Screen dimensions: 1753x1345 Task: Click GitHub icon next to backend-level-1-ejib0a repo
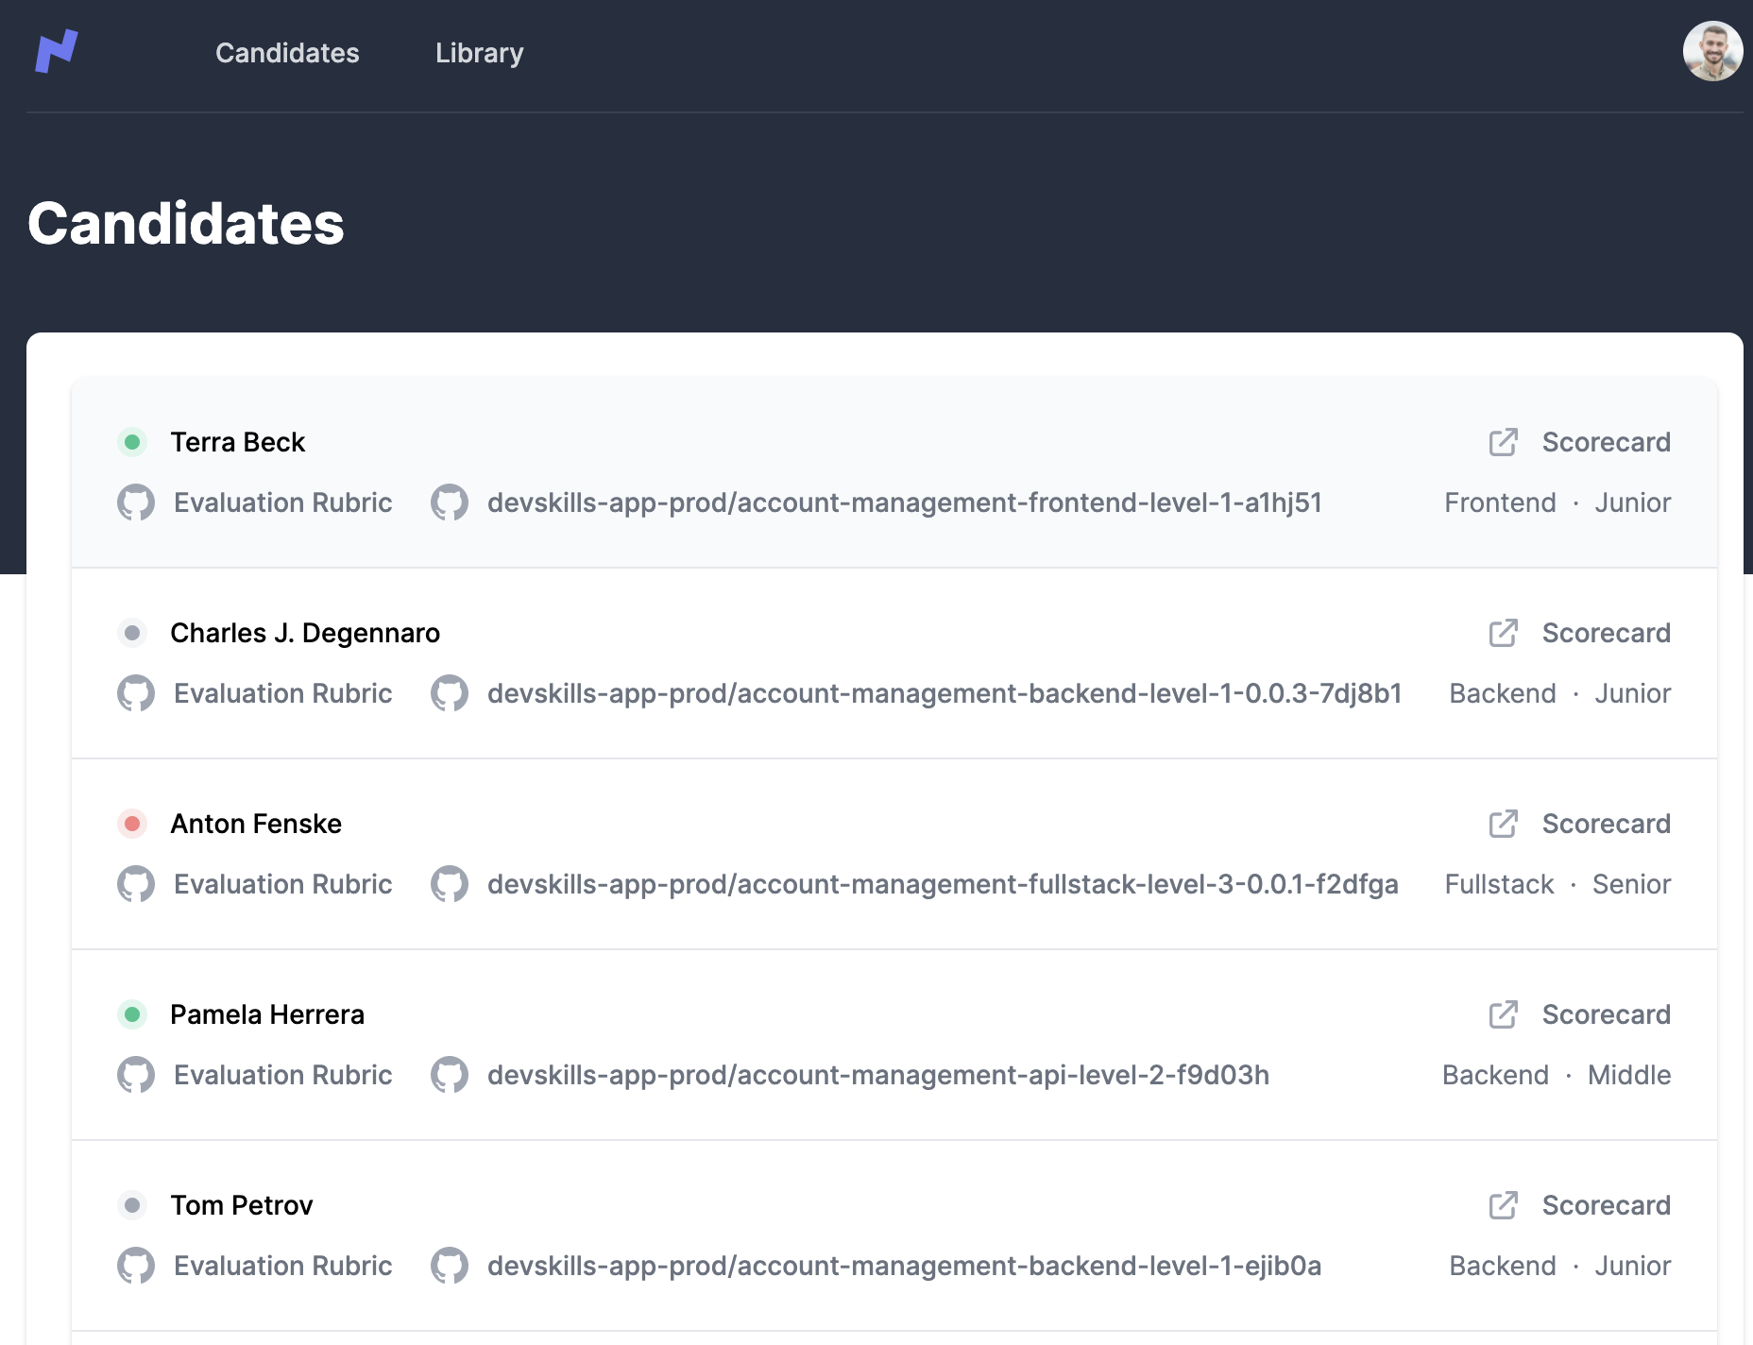pos(450,1266)
